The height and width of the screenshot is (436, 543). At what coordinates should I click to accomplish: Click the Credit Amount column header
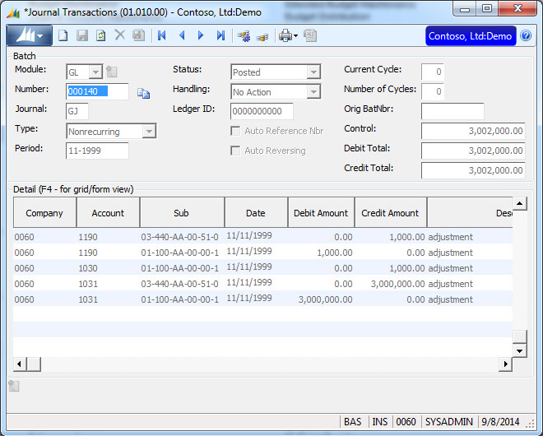click(x=391, y=212)
